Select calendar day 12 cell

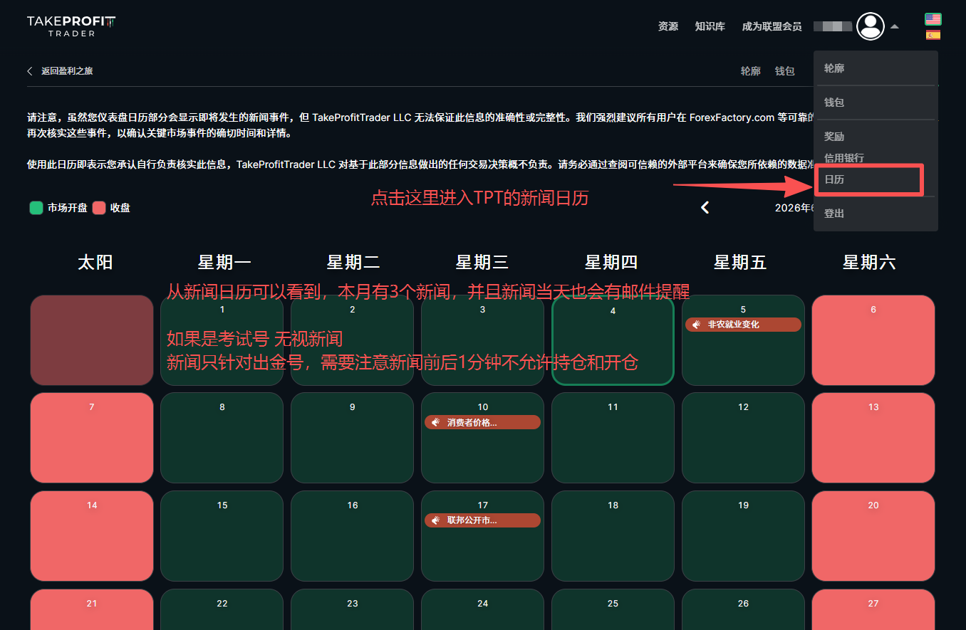pyautogui.click(x=743, y=438)
